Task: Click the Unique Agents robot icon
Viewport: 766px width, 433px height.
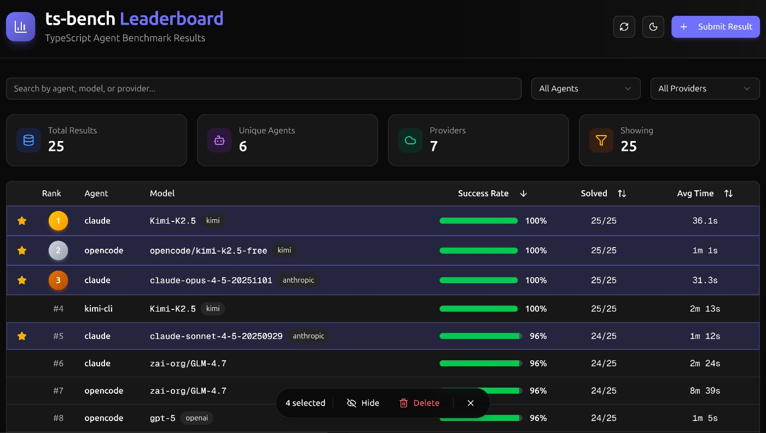Action: 219,141
